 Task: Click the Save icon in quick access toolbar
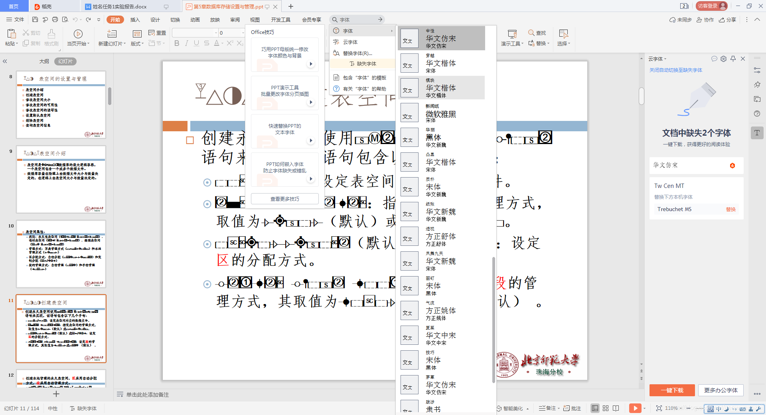click(x=35, y=20)
